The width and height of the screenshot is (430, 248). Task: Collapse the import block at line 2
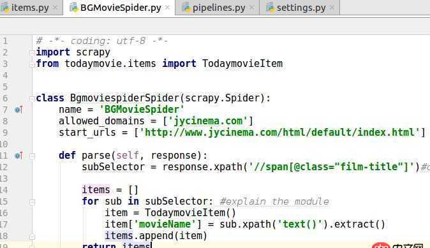coord(32,52)
